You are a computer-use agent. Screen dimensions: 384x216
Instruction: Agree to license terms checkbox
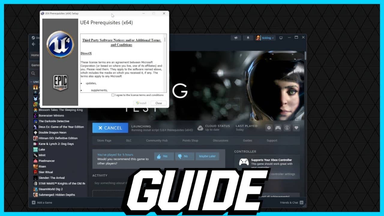tap(113, 95)
